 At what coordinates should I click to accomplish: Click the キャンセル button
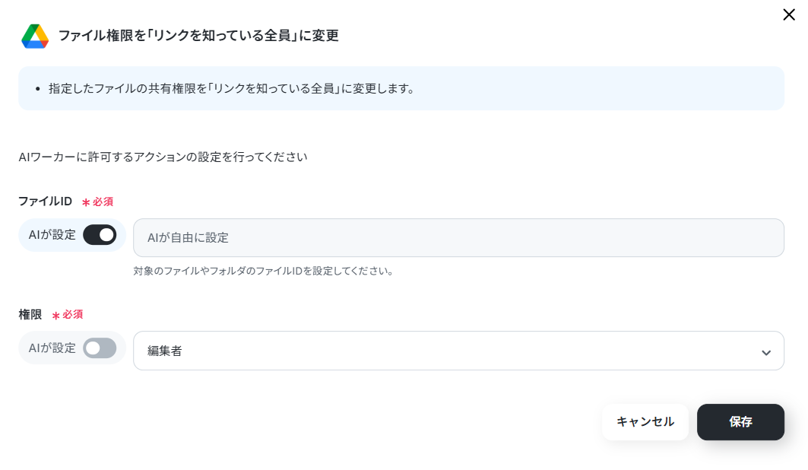click(x=645, y=422)
